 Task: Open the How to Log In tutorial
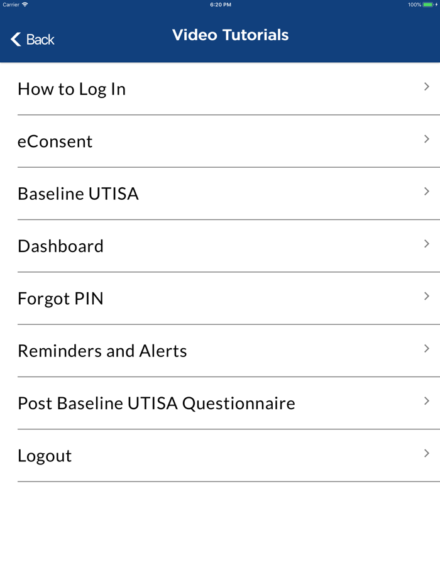coord(72,89)
